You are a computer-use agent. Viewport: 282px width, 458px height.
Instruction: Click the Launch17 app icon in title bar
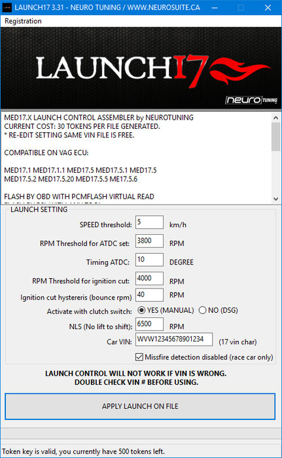pyautogui.click(x=7, y=8)
